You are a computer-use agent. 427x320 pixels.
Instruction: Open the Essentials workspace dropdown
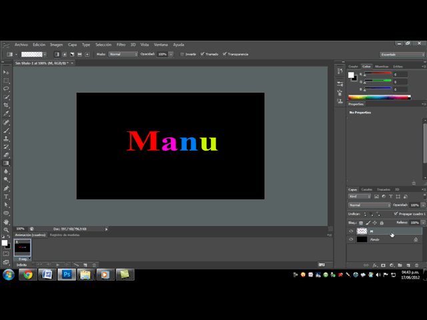coord(402,55)
